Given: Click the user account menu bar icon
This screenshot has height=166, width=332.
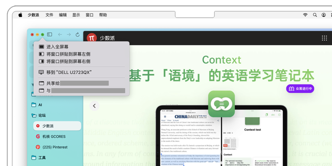Looking at the screenshot, I should coord(324,15).
